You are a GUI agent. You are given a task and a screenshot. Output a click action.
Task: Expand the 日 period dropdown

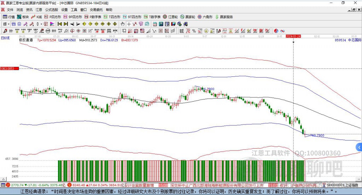click(6, 24)
